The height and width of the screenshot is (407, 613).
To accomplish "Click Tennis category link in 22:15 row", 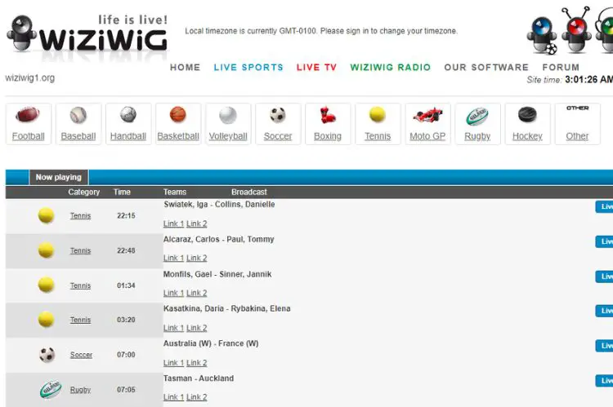I will 81,216.
